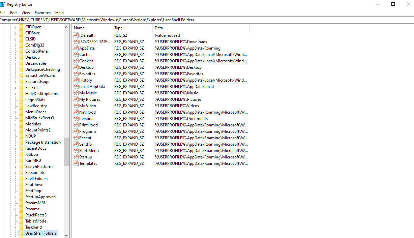Screen dimensions: 414x238
Task: Select the StartupApproved key
Action: click(40, 197)
